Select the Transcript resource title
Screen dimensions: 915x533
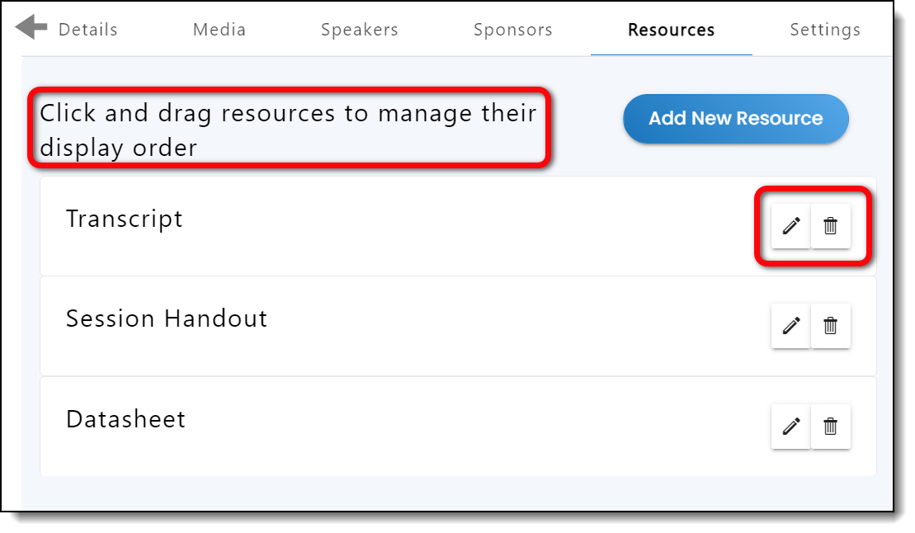pos(125,219)
